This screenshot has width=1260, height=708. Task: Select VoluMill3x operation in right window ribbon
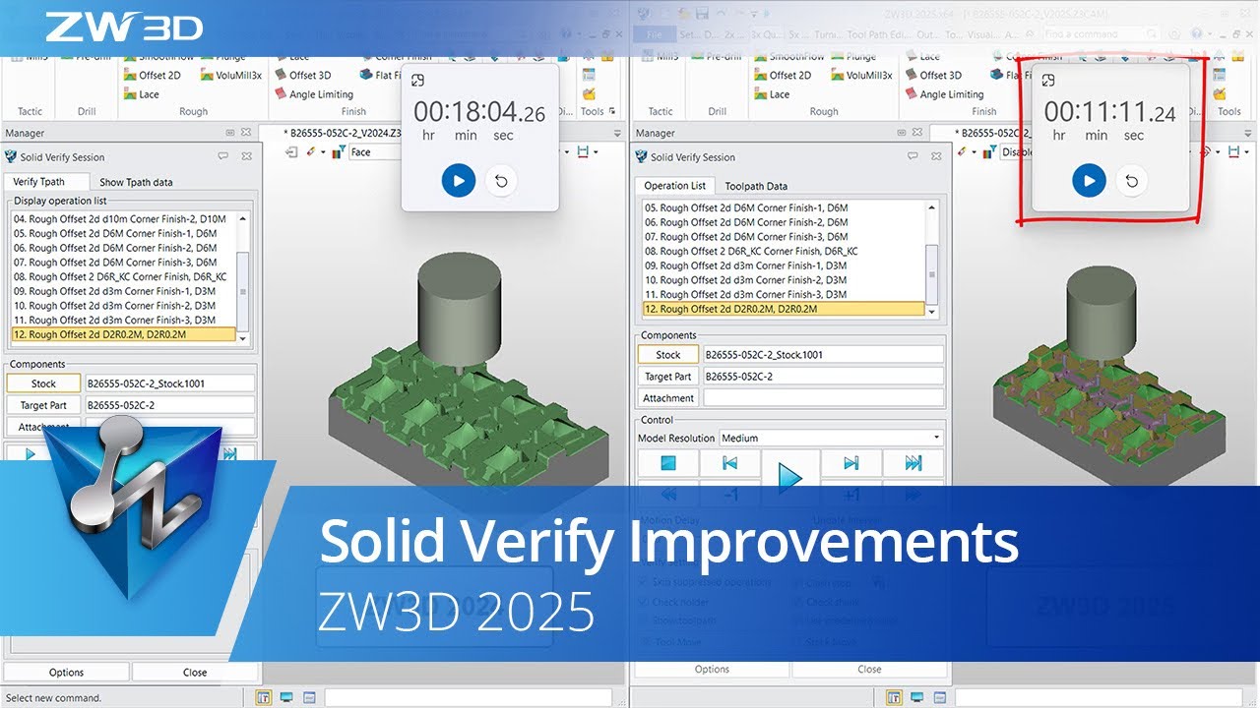(x=860, y=75)
